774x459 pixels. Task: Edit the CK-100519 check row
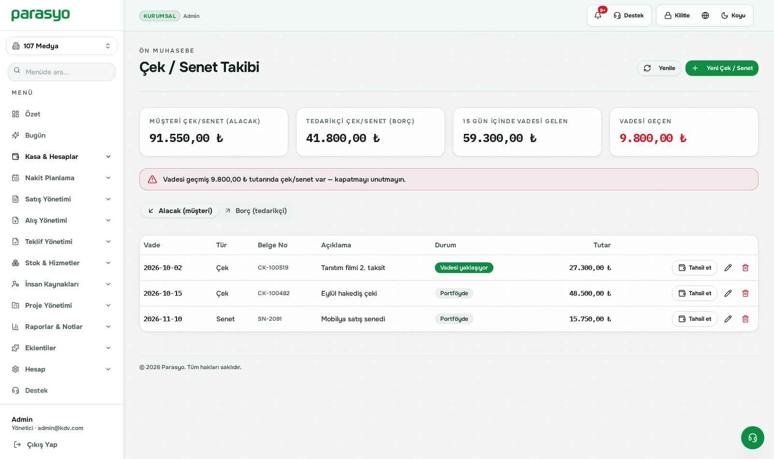tap(728, 268)
